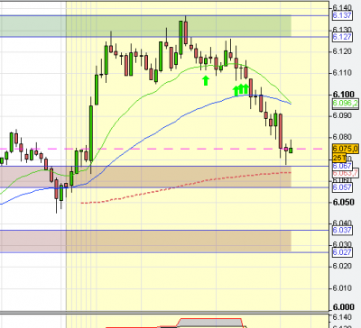Click the orange 6.075,0 current price label

pos(346,149)
